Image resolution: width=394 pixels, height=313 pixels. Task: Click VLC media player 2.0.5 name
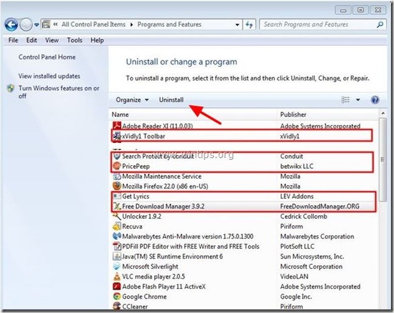click(x=153, y=276)
